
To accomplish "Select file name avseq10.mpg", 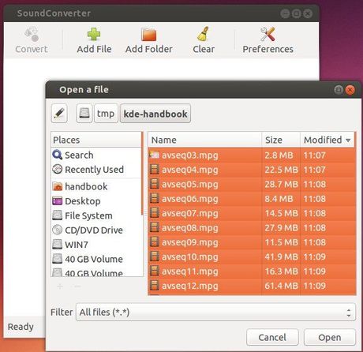I will (190, 257).
